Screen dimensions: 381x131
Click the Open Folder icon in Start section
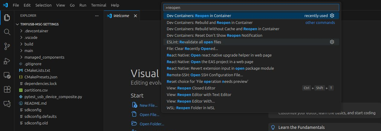[x=134, y=124]
